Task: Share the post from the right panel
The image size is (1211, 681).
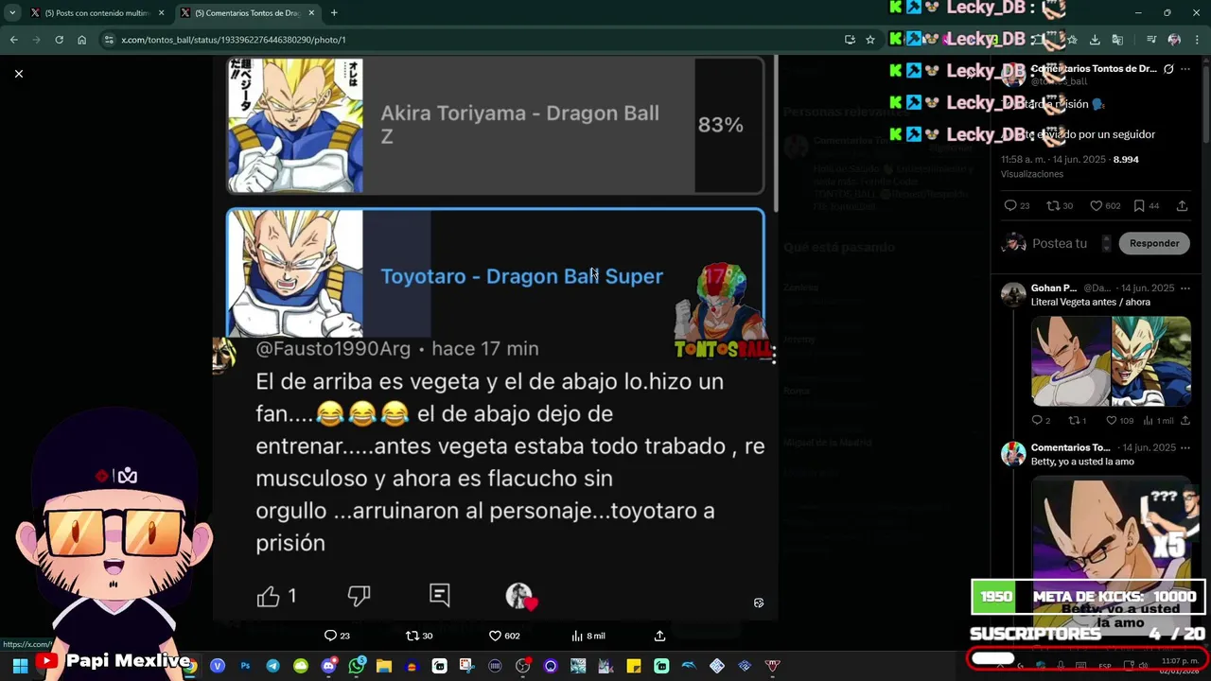Action: coord(1182,205)
